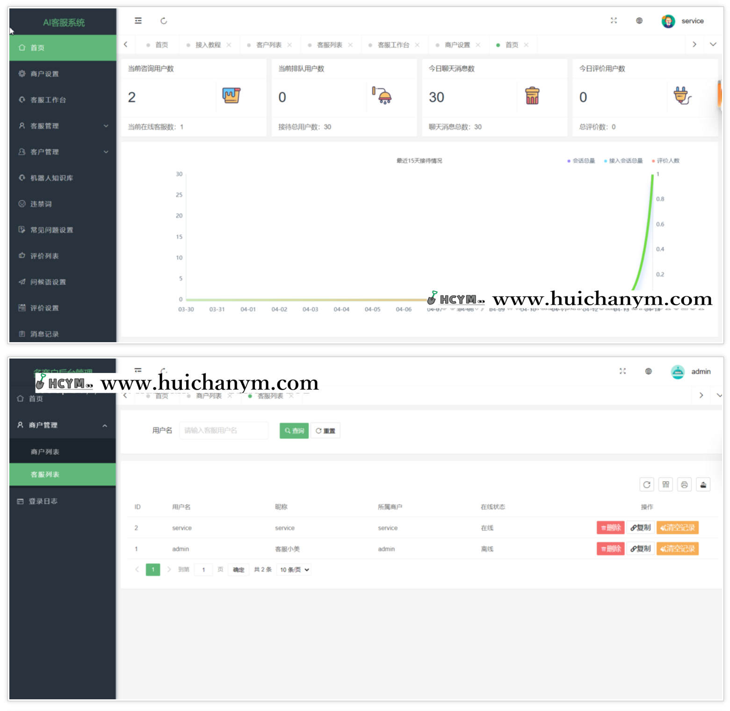
Task: Open the column filter grid icon
Action: pos(665,485)
